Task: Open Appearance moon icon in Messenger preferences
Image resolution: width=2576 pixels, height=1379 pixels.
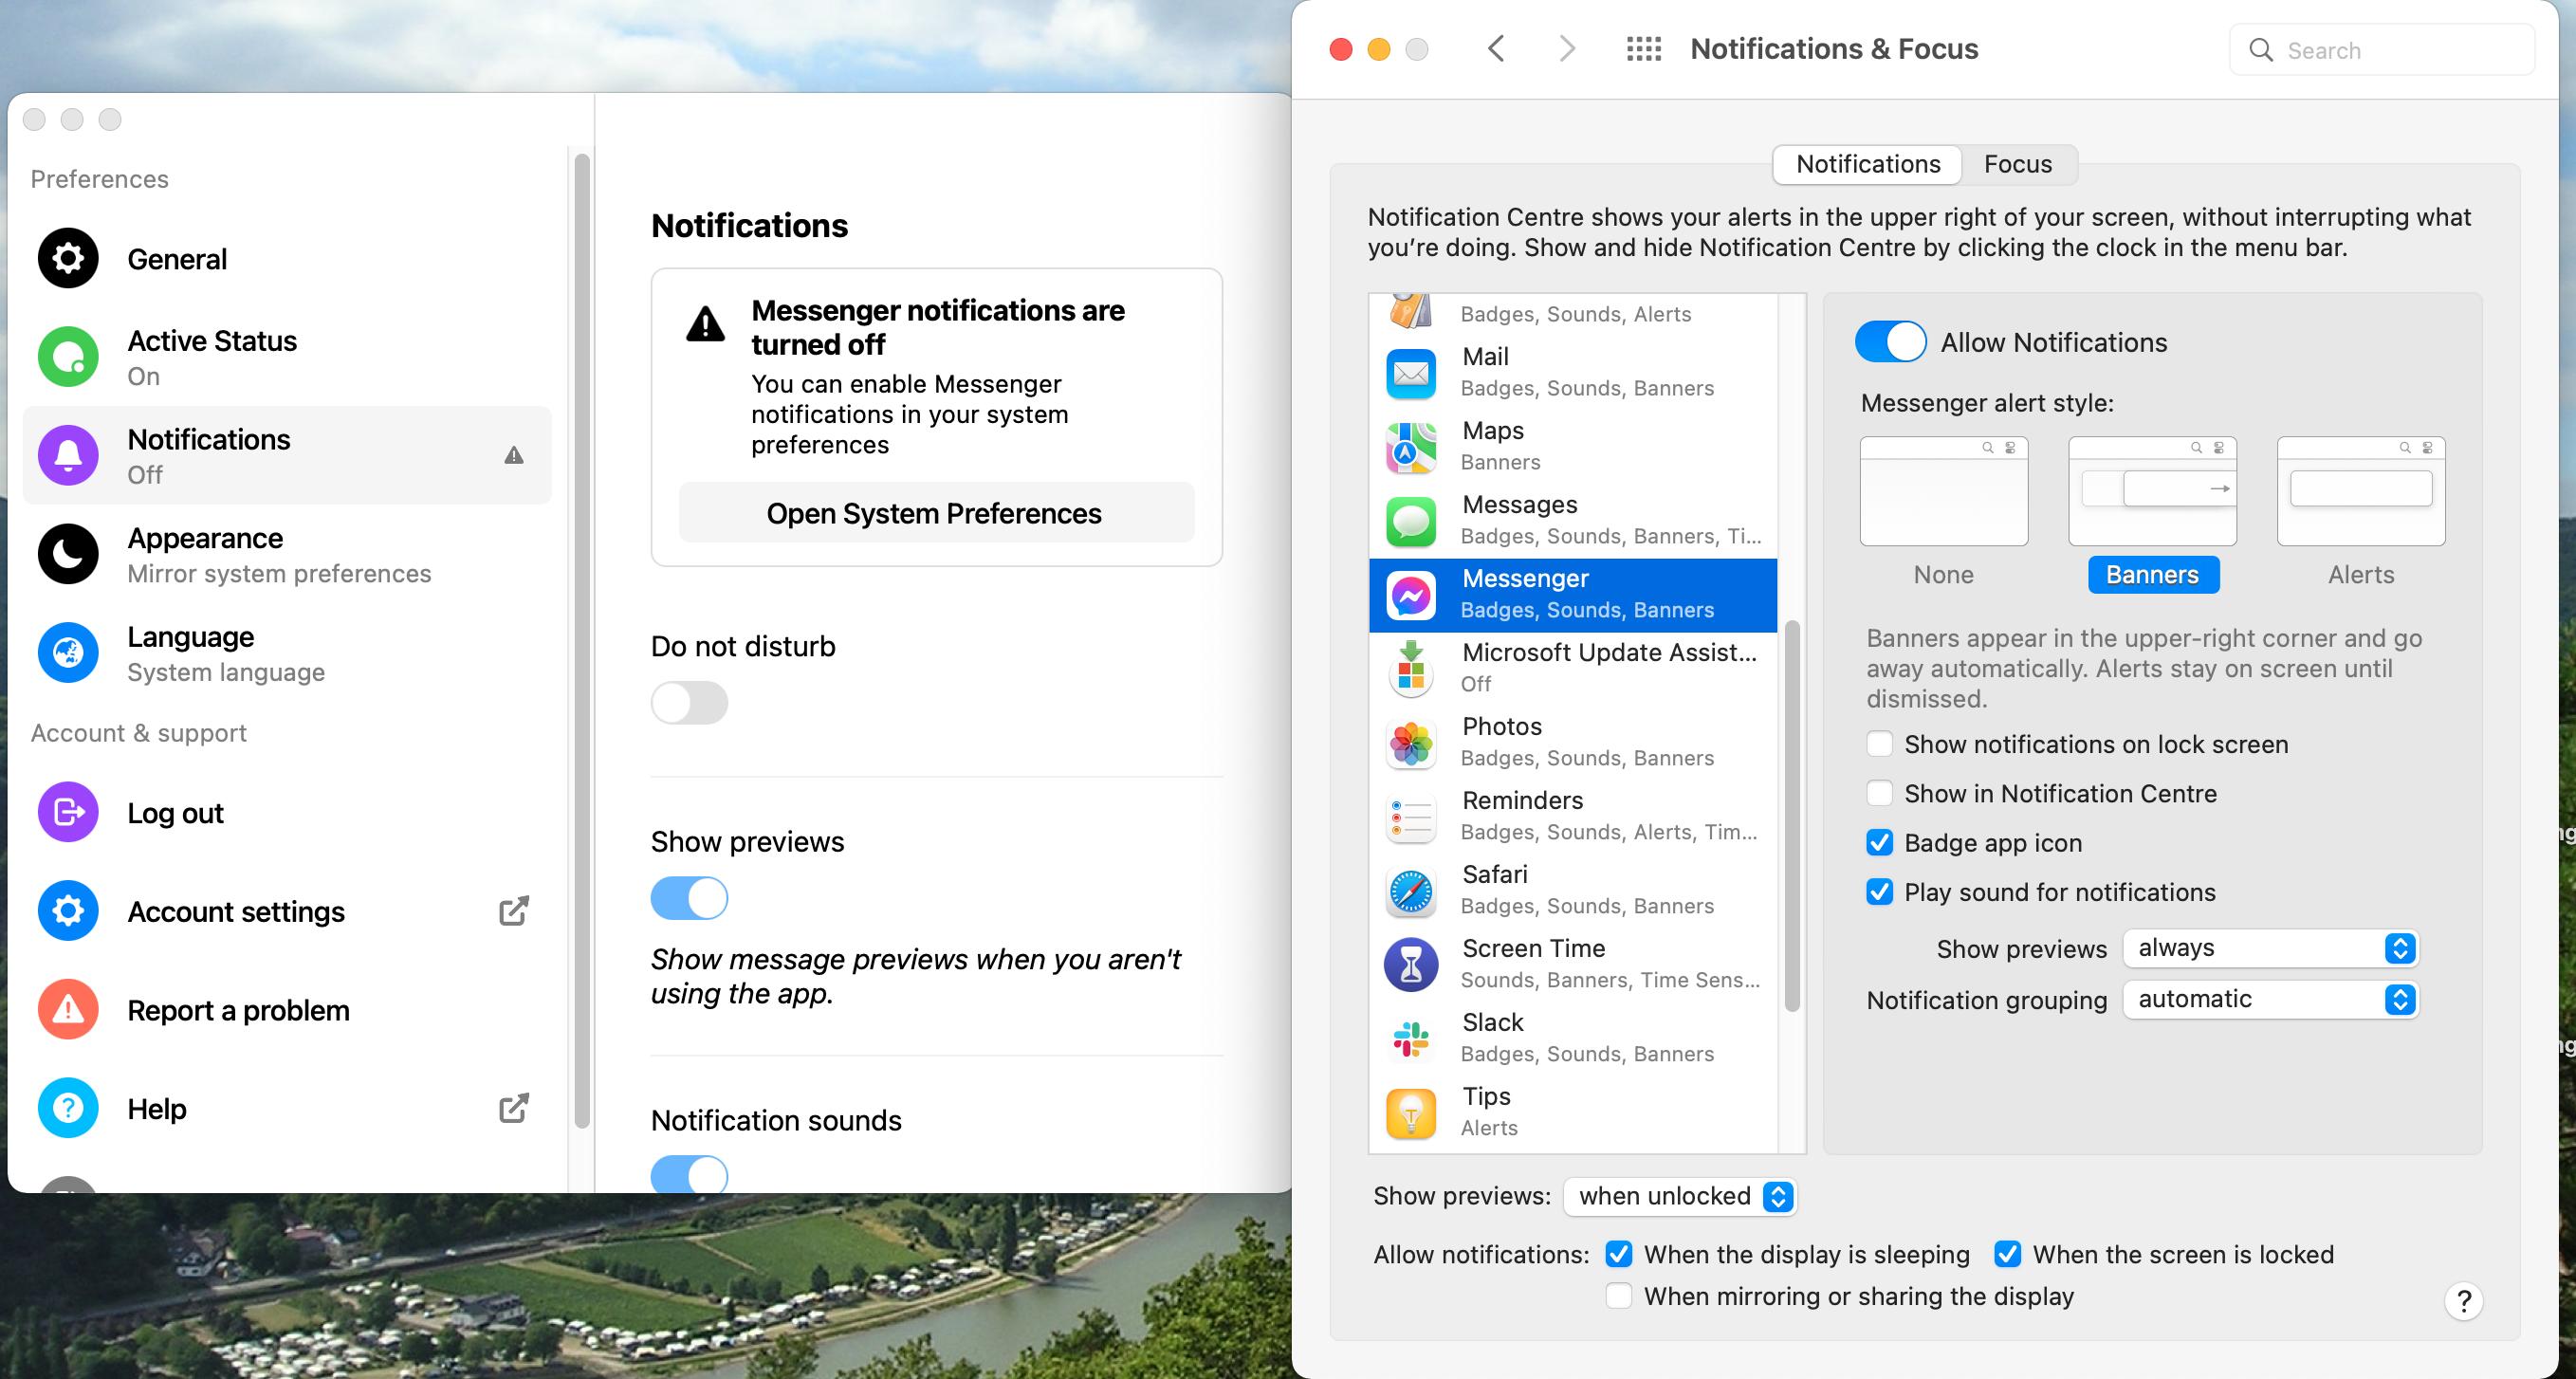Action: pos(68,554)
